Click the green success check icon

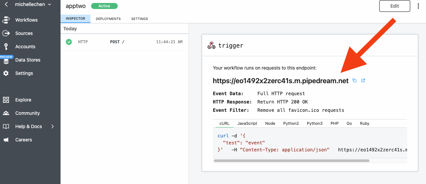click(x=69, y=42)
